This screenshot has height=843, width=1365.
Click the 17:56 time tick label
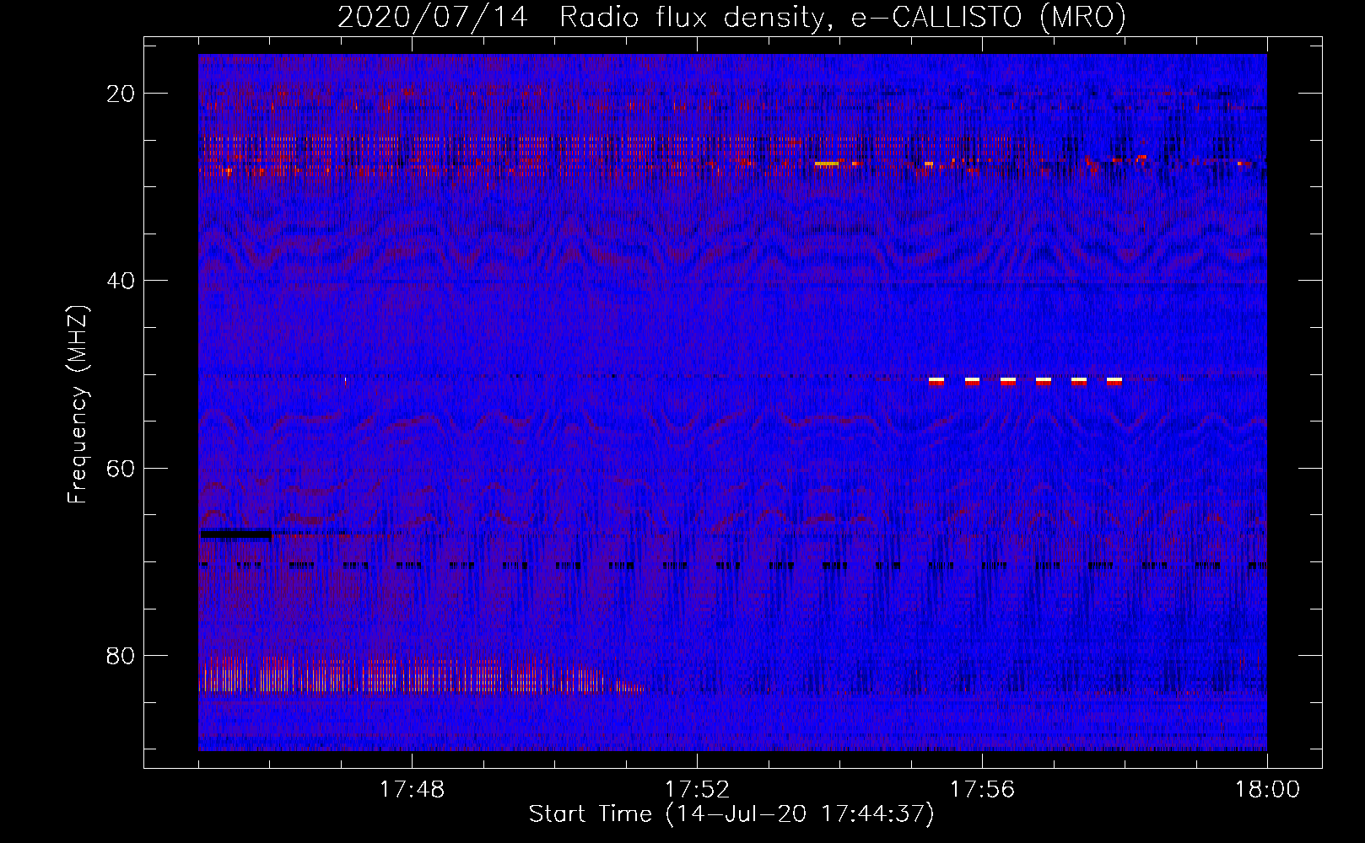[982, 790]
